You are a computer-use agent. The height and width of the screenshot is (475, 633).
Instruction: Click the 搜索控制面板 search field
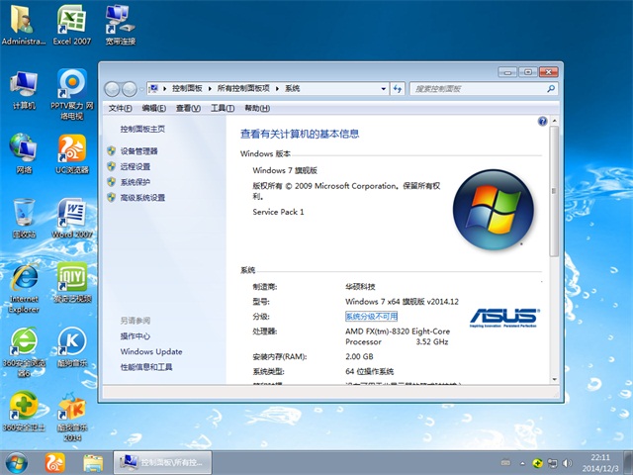tap(473, 88)
